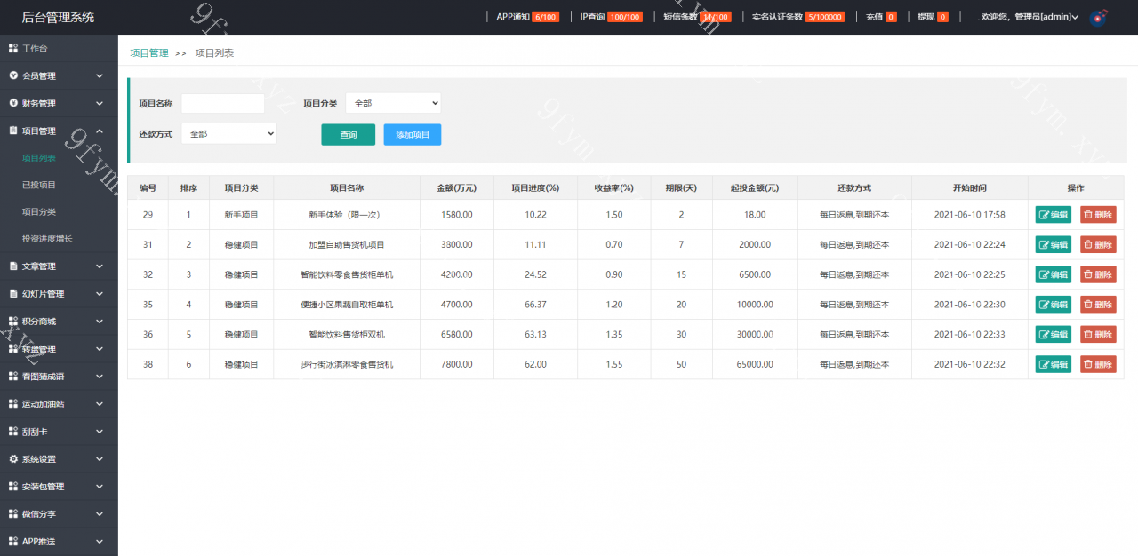Expand the 系统设置 menu chevron

click(x=100, y=459)
